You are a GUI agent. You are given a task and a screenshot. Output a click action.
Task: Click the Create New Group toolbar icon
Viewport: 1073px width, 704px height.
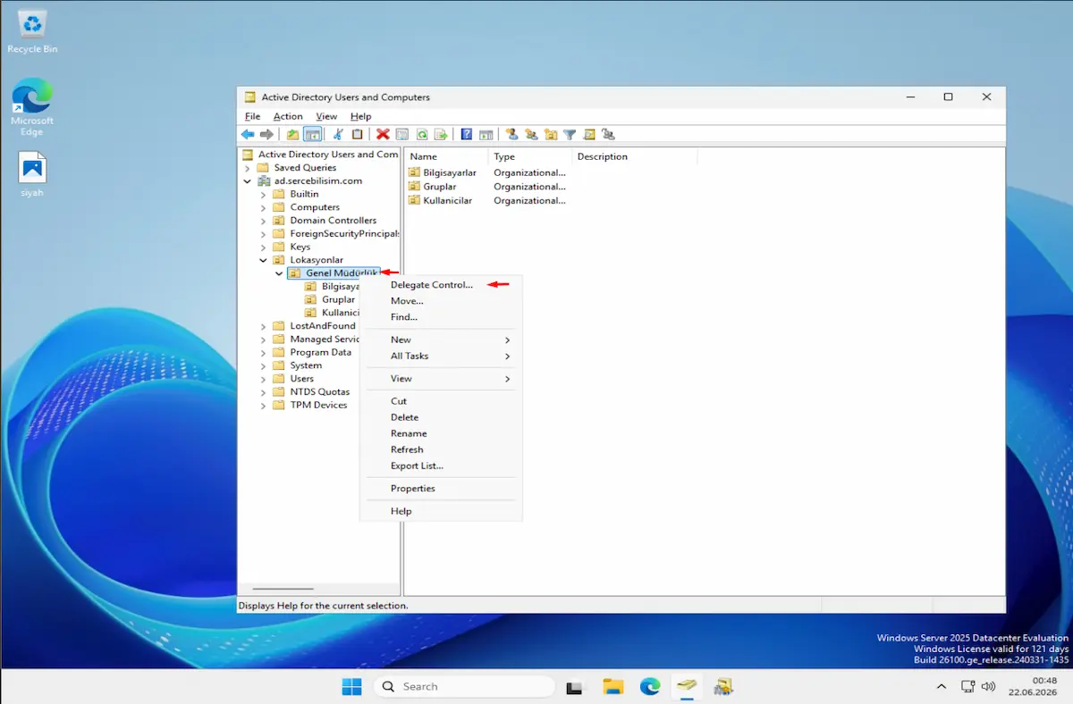pos(532,134)
